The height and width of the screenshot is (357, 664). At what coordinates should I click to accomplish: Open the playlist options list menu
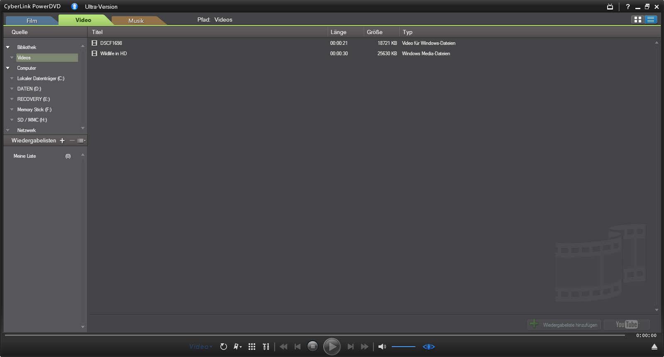(x=81, y=141)
